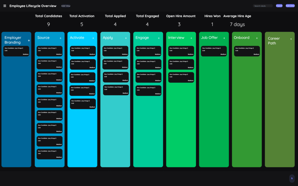
Task: Click the Add Deal button
Action: point(290,6)
